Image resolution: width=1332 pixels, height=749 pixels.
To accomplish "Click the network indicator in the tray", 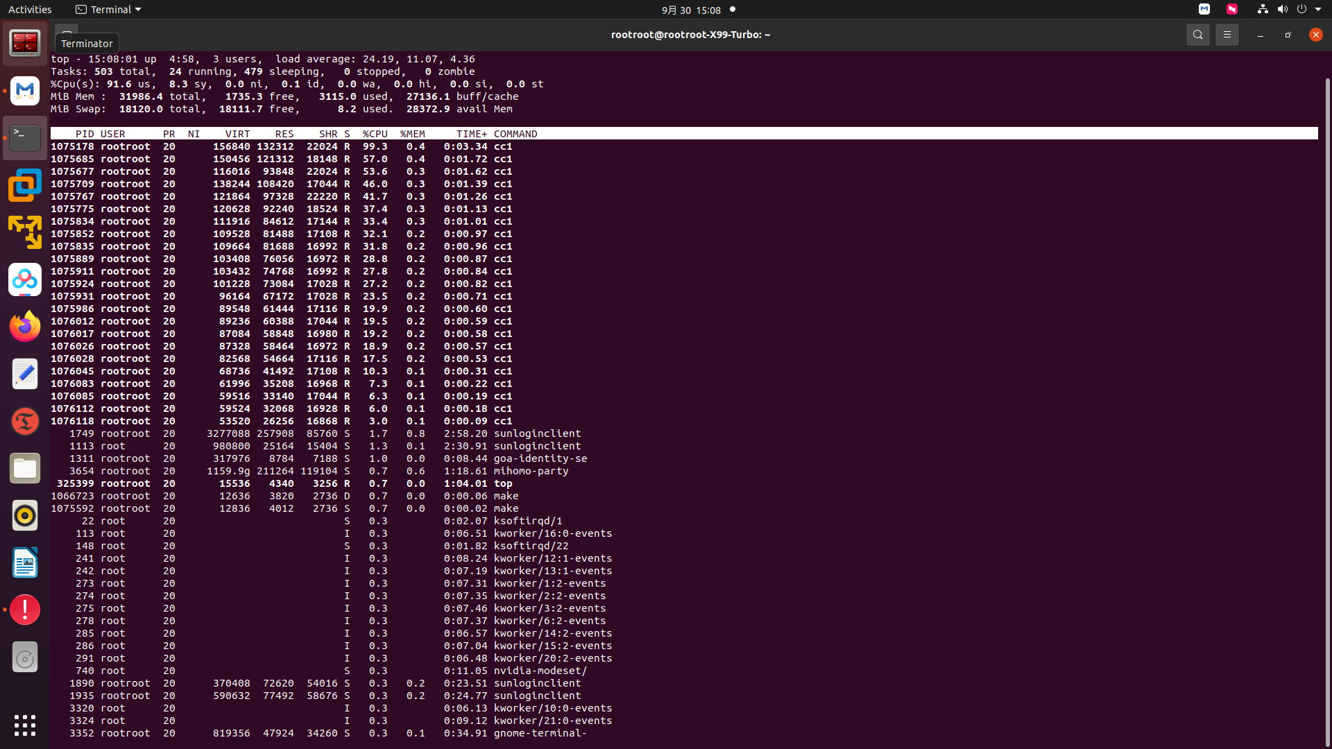I will click(x=1263, y=10).
